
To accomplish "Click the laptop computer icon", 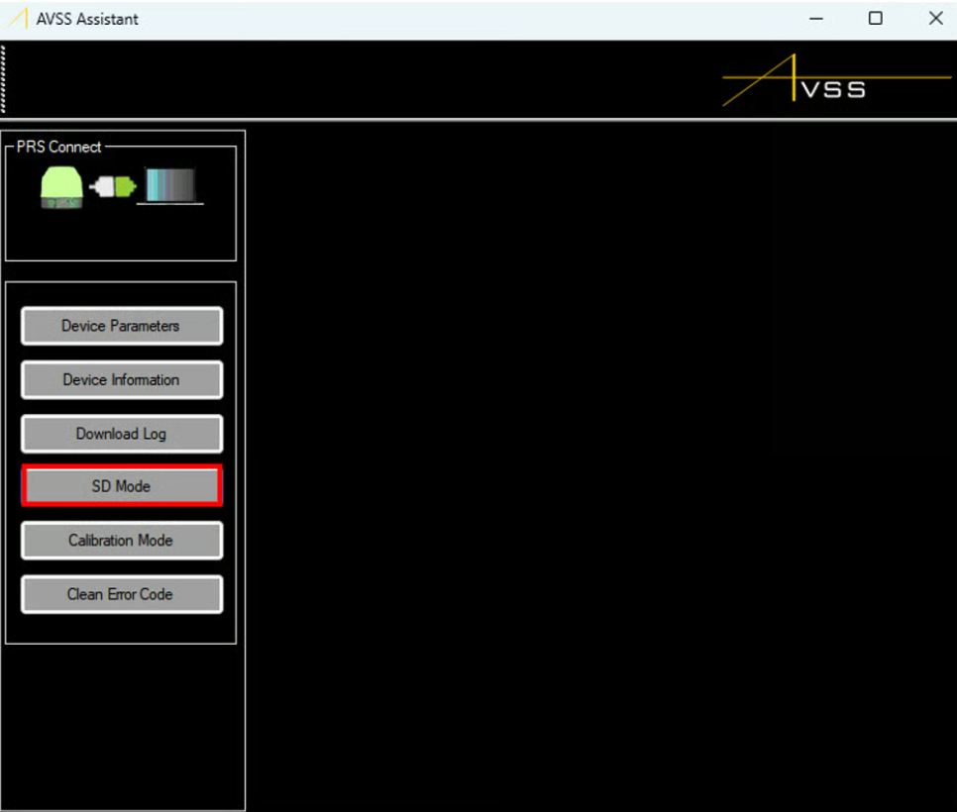I will click(x=170, y=186).
